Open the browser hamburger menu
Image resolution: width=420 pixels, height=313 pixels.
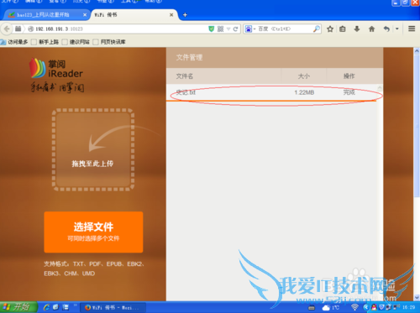[412, 29]
